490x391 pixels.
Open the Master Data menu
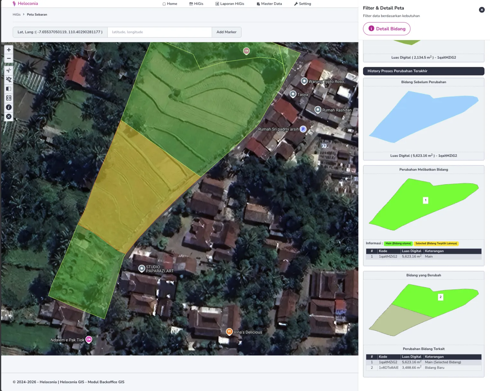pyautogui.click(x=269, y=4)
